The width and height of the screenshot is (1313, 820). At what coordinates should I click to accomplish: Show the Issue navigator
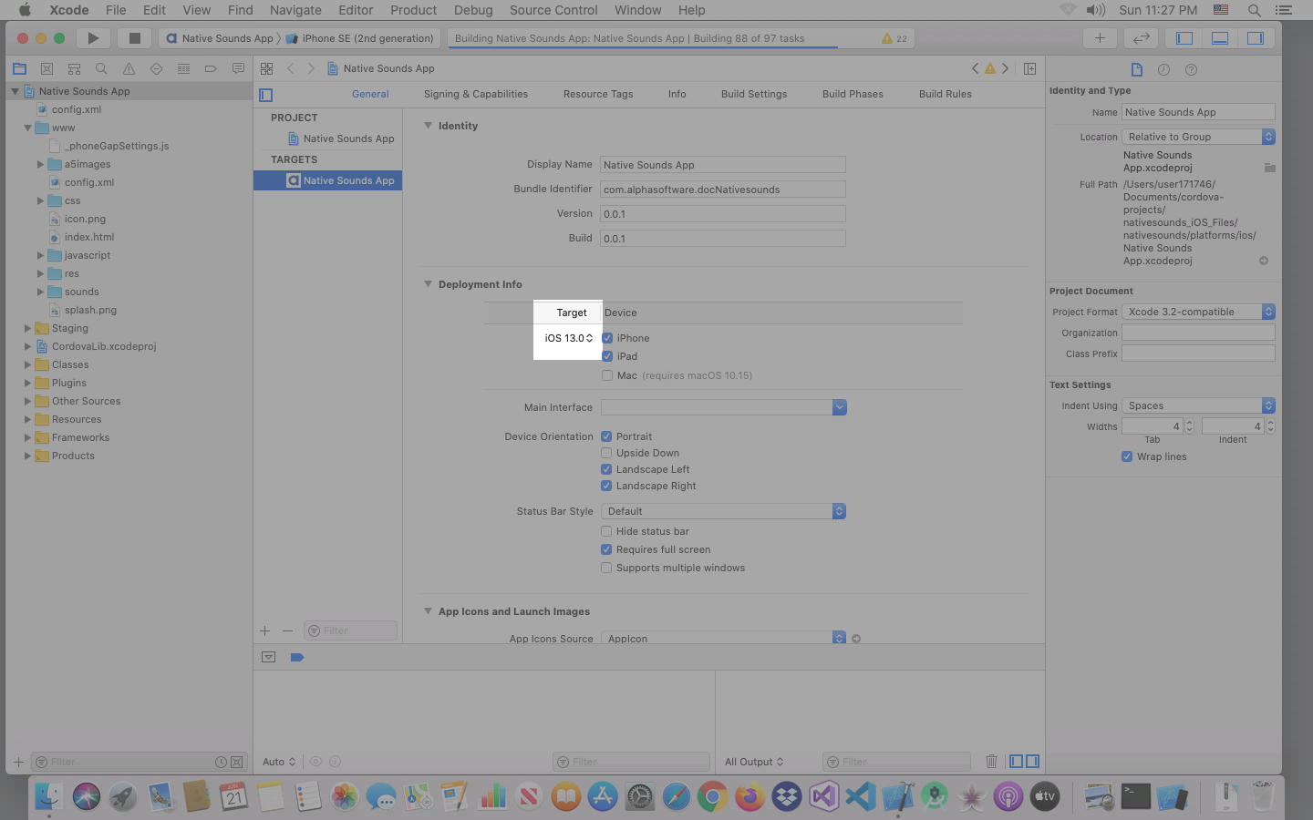pyautogui.click(x=129, y=68)
